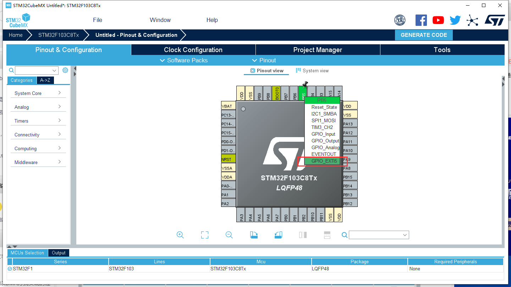Open the YouTube link icon
This screenshot has height=287, width=511.
pyautogui.click(x=438, y=20)
